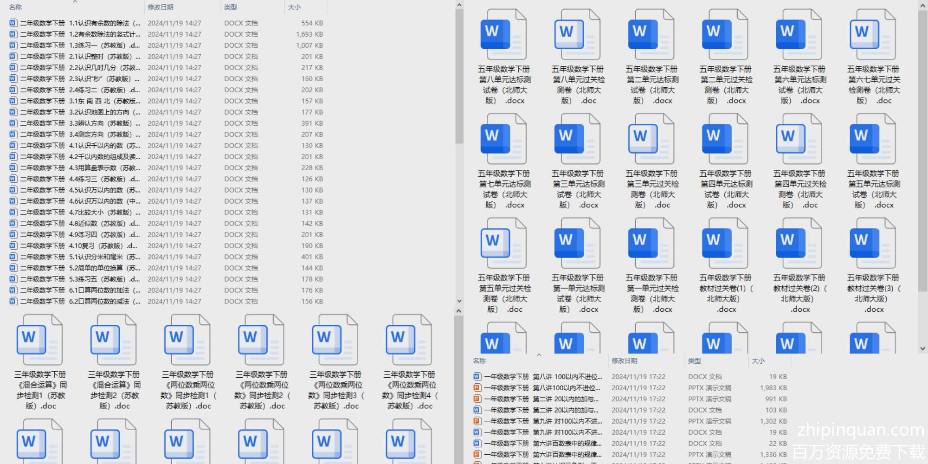928x464 pixels.
Task: Sort 二年级 file list by 修改日期 column
Action: pos(161,7)
